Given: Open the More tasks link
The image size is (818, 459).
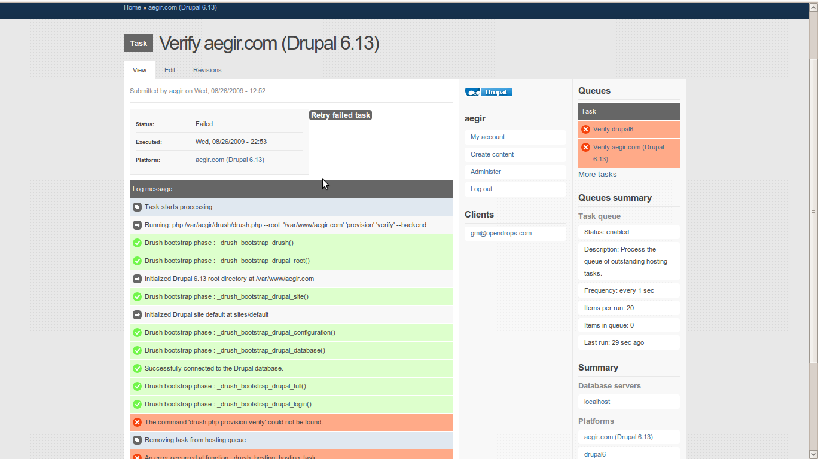Looking at the screenshot, I should 597,175.
